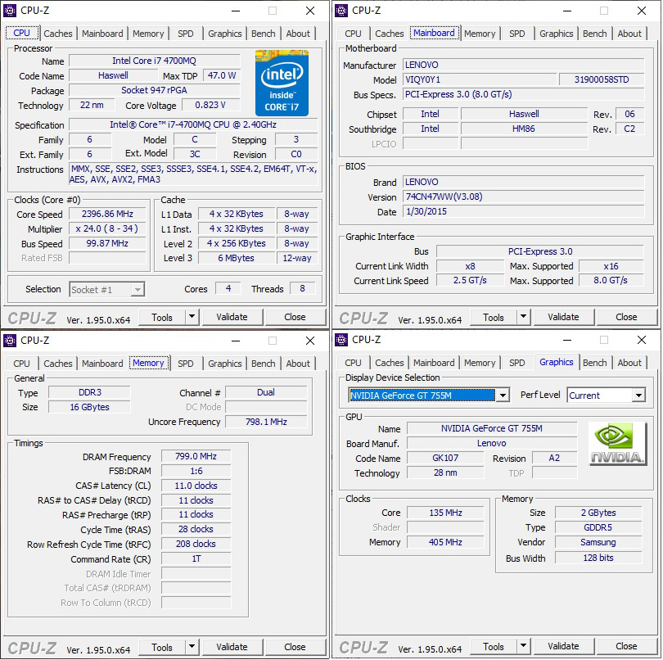Click Validate in the Memory window
The image size is (663, 660).
pyautogui.click(x=232, y=647)
